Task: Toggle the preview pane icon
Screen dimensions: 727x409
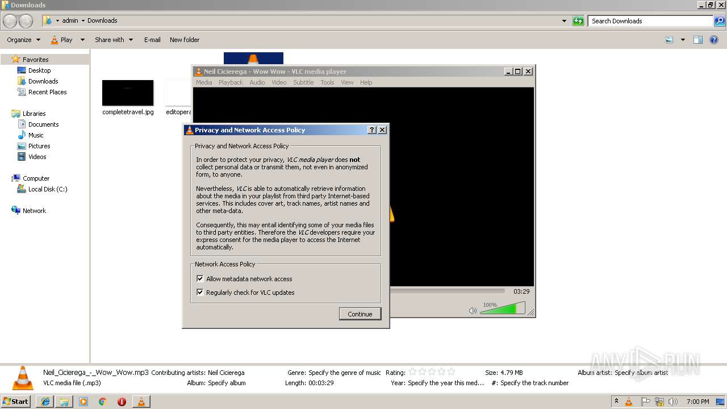Action: coord(698,40)
